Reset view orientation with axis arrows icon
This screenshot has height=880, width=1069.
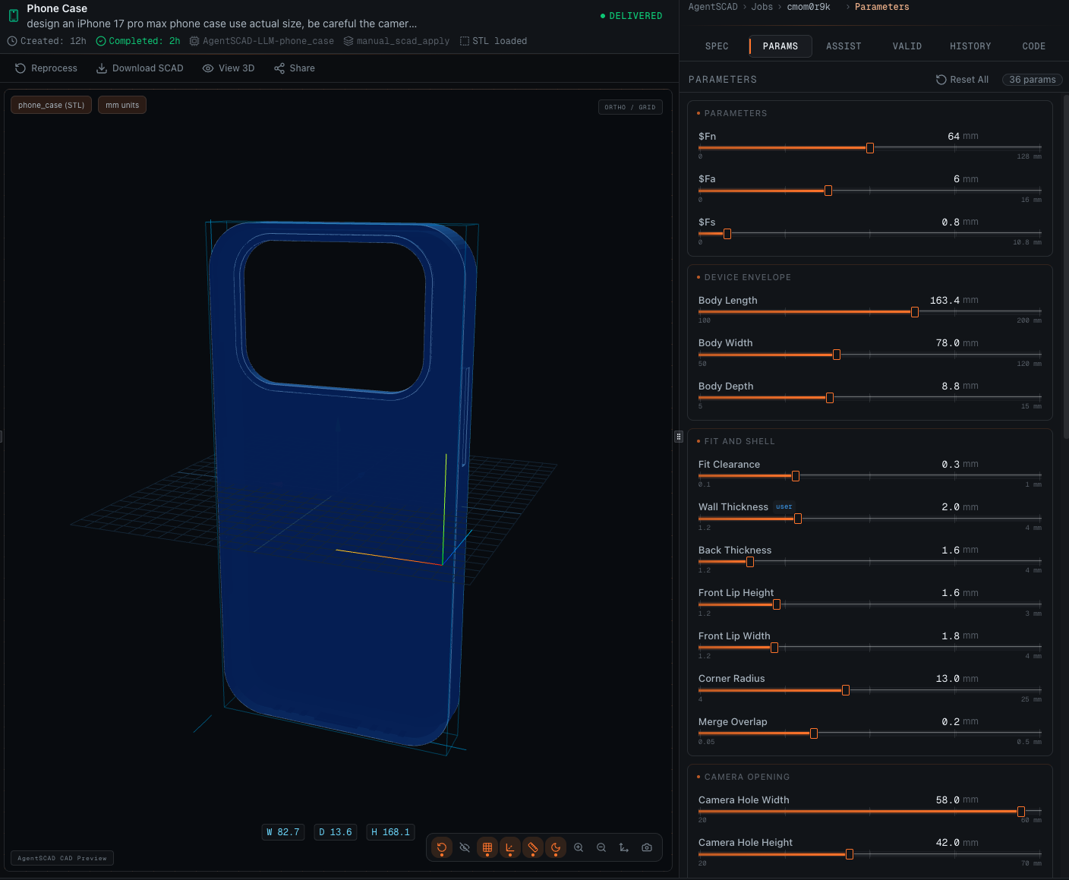tap(624, 847)
